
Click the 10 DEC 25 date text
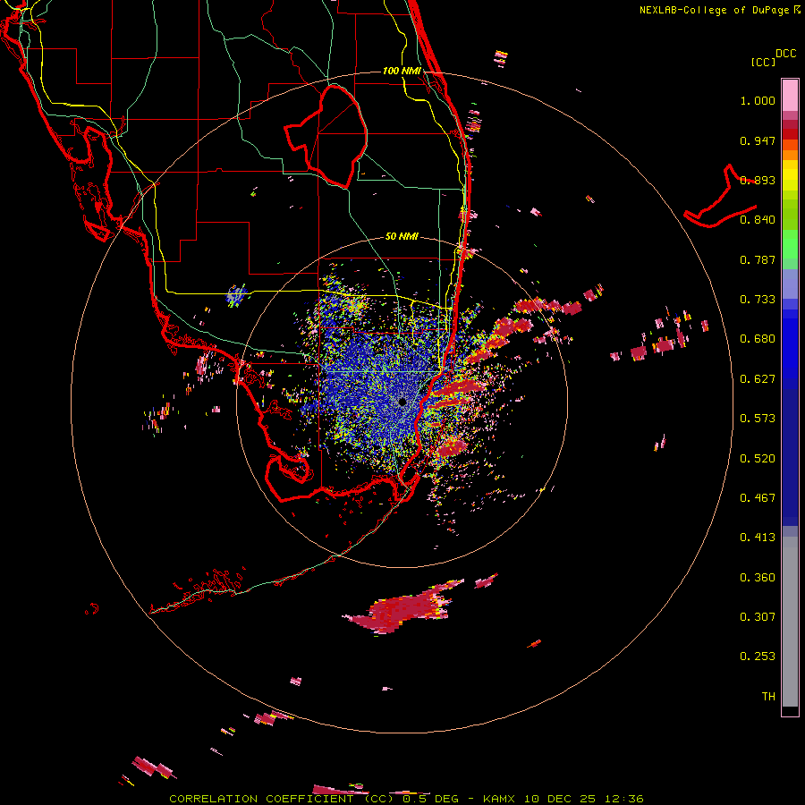pos(560,799)
